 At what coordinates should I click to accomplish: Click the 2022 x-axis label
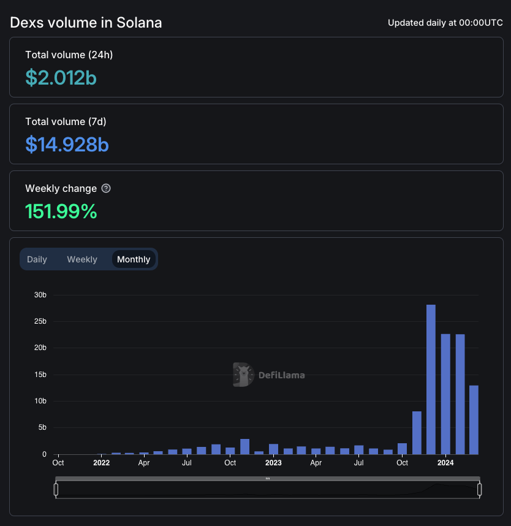click(x=101, y=463)
